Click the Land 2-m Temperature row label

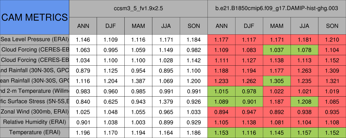[x=34, y=91]
